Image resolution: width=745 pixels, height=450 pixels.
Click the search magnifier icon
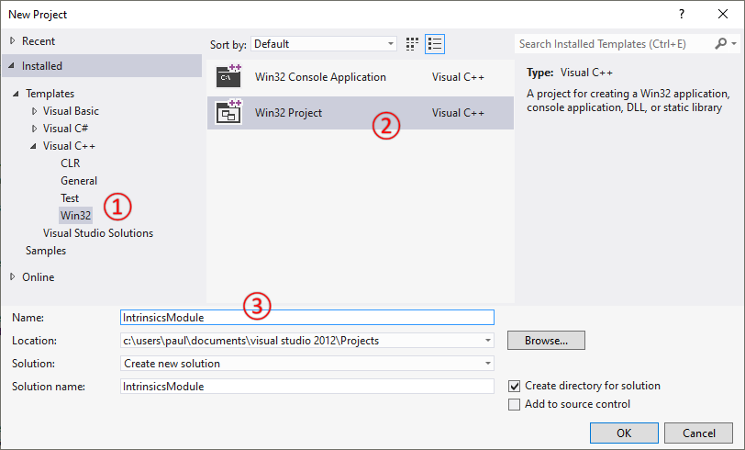(720, 43)
